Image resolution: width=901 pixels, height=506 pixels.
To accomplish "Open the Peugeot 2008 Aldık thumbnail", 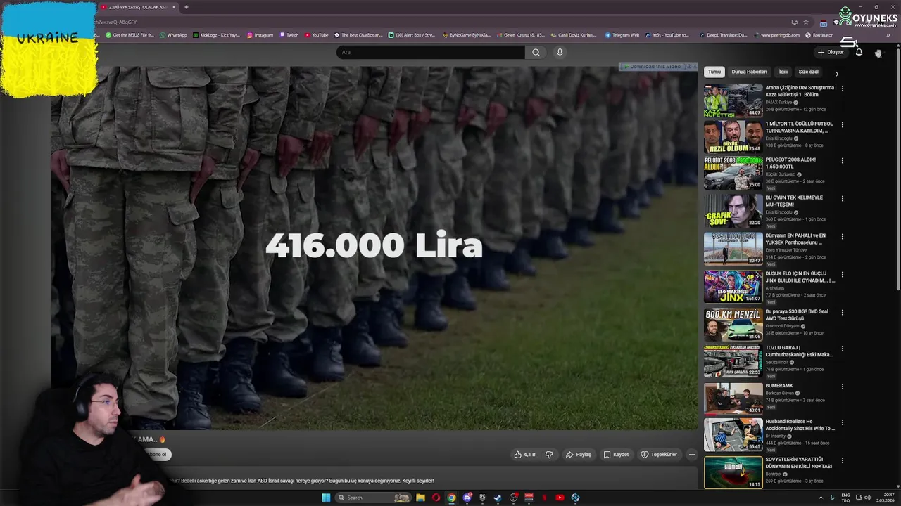I will click(x=733, y=173).
